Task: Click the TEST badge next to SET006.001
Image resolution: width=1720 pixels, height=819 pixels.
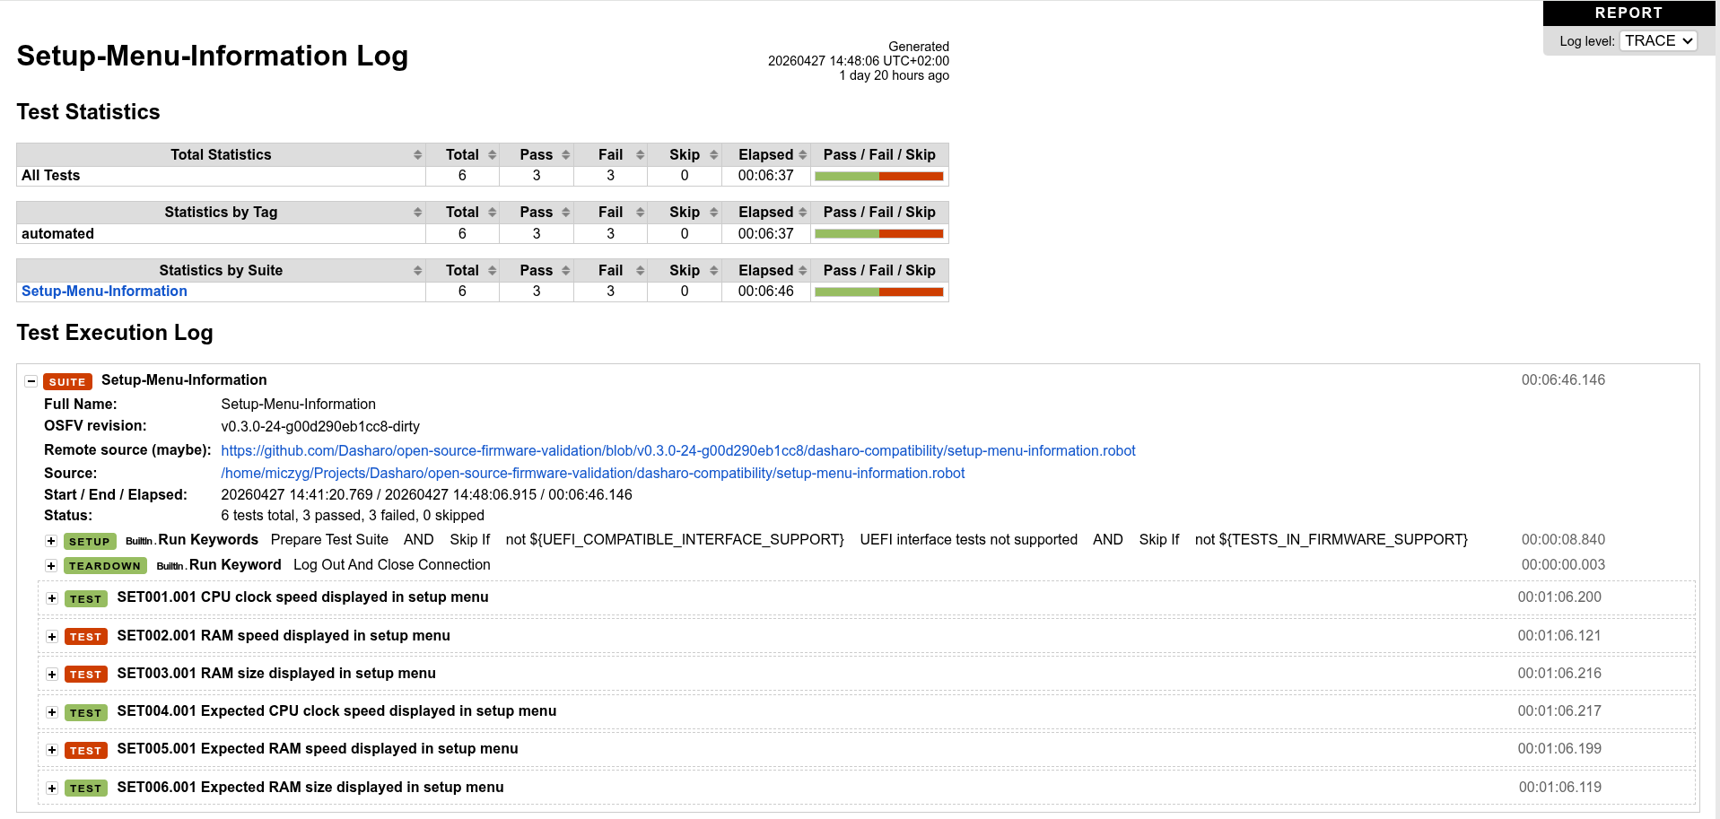Action: (85, 788)
